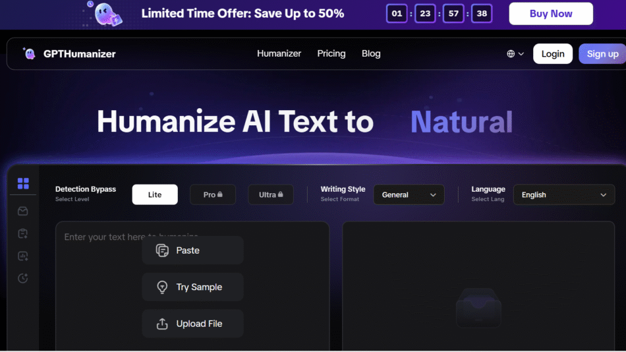Select the locked Ultra bypass level
Screen dimensions: 626x352
(271, 194)
